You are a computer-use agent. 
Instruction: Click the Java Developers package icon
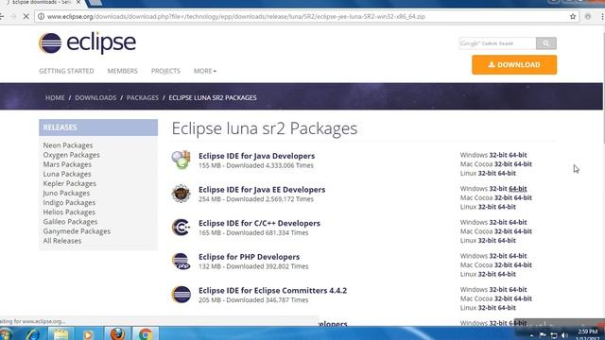181,160
